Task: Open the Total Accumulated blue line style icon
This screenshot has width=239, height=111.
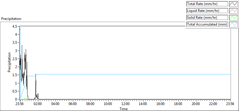Action: pyautogui.click(x=234, y=24)
